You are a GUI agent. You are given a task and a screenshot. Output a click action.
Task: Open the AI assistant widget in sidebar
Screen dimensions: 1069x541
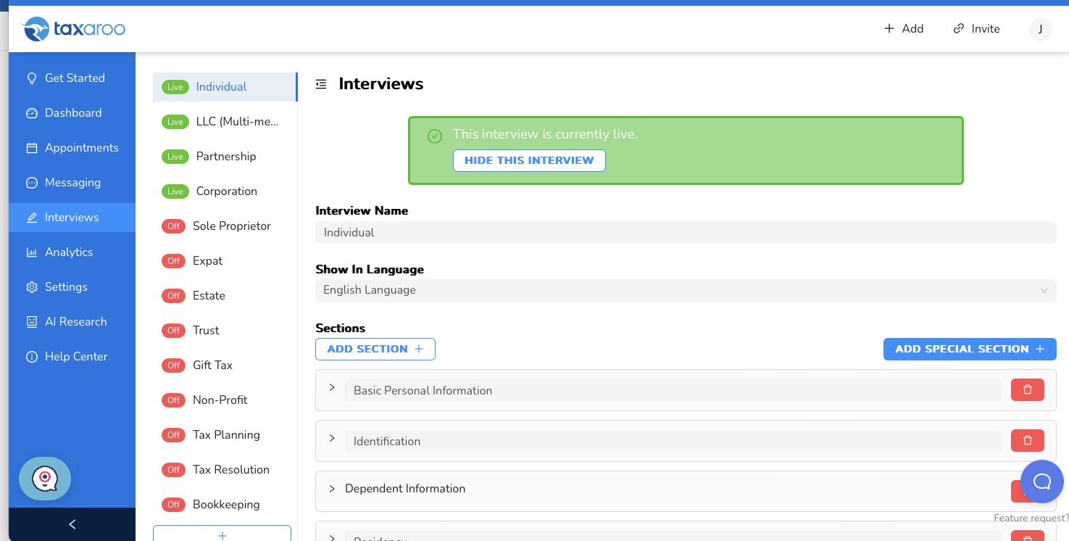tap(45, 479)
